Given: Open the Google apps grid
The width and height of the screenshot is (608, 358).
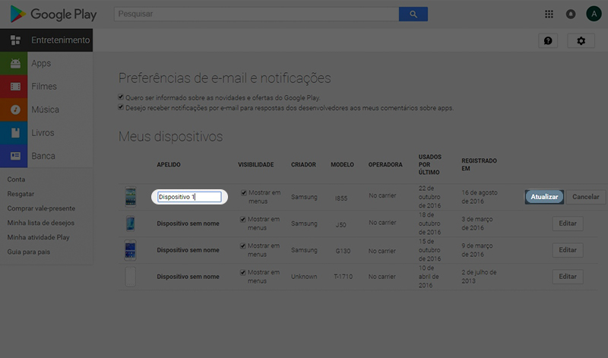Looking at the screenshot, I should click(549, 14).
